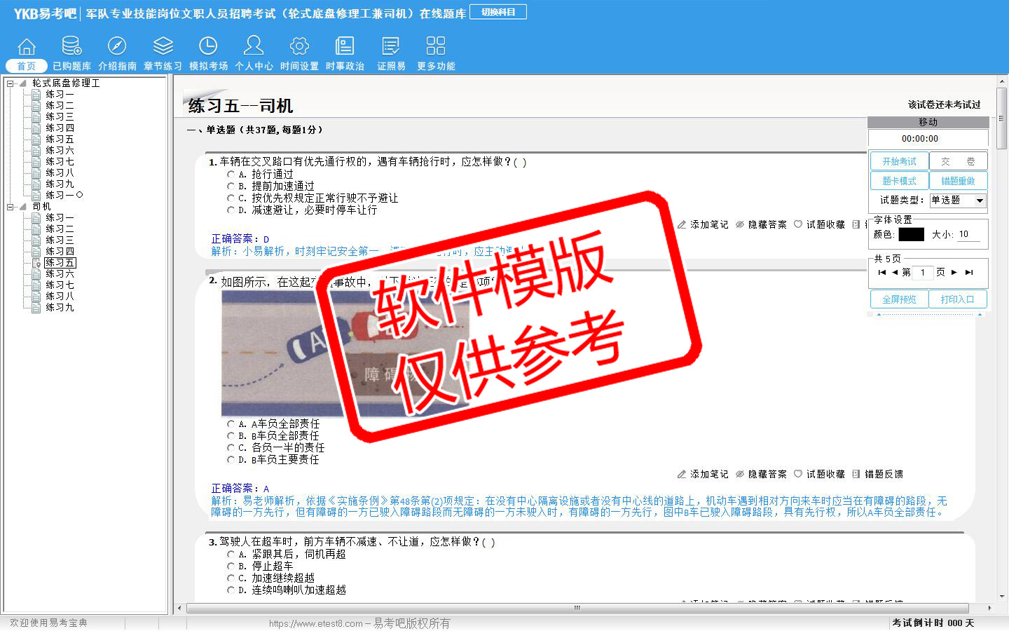Click 打印入口 button
This screenshot has width=1009, height=631.
point(958,299)
